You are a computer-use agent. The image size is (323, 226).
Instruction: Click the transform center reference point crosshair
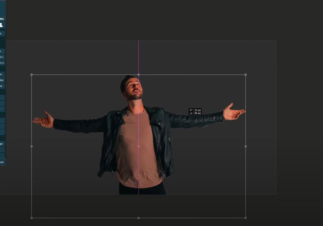pyautogui.click(x=139, y=146)
